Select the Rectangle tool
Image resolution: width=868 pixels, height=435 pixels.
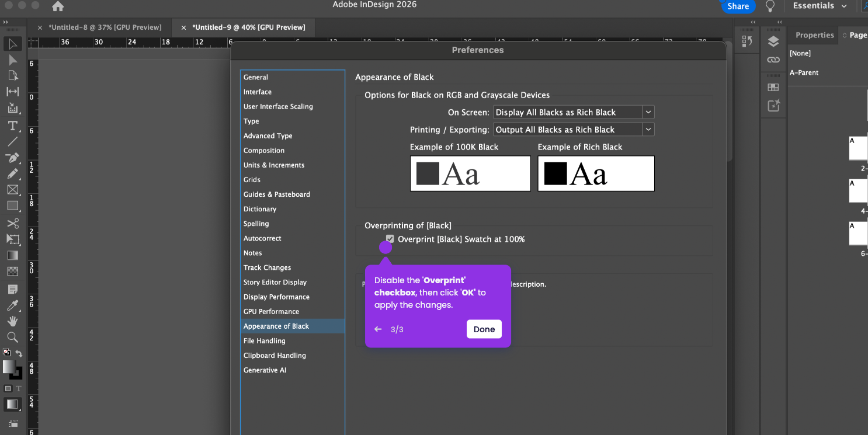pyautogui.click(x=12, y=206)
